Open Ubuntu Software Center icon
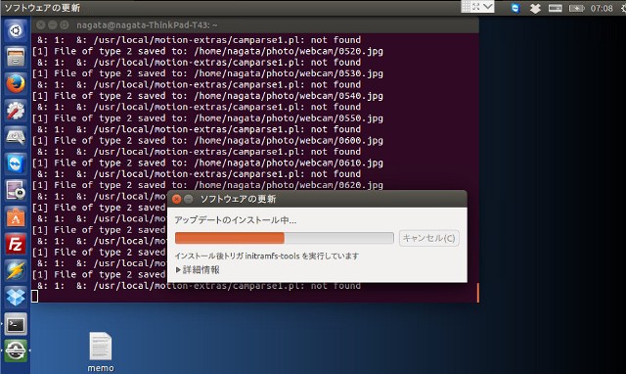The width and height of the screenshot is (626, 374). point(16,217)
